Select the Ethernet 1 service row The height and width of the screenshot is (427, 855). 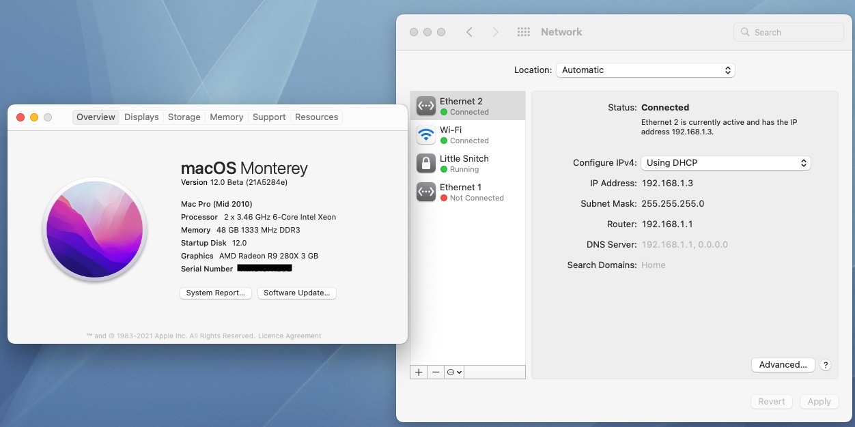click(468, 192)
